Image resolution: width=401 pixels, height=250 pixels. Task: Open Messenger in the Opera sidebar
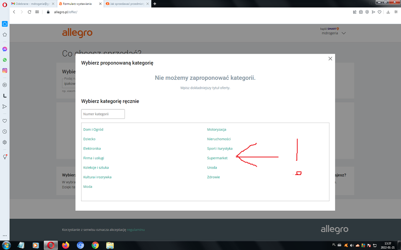(5, 49)
